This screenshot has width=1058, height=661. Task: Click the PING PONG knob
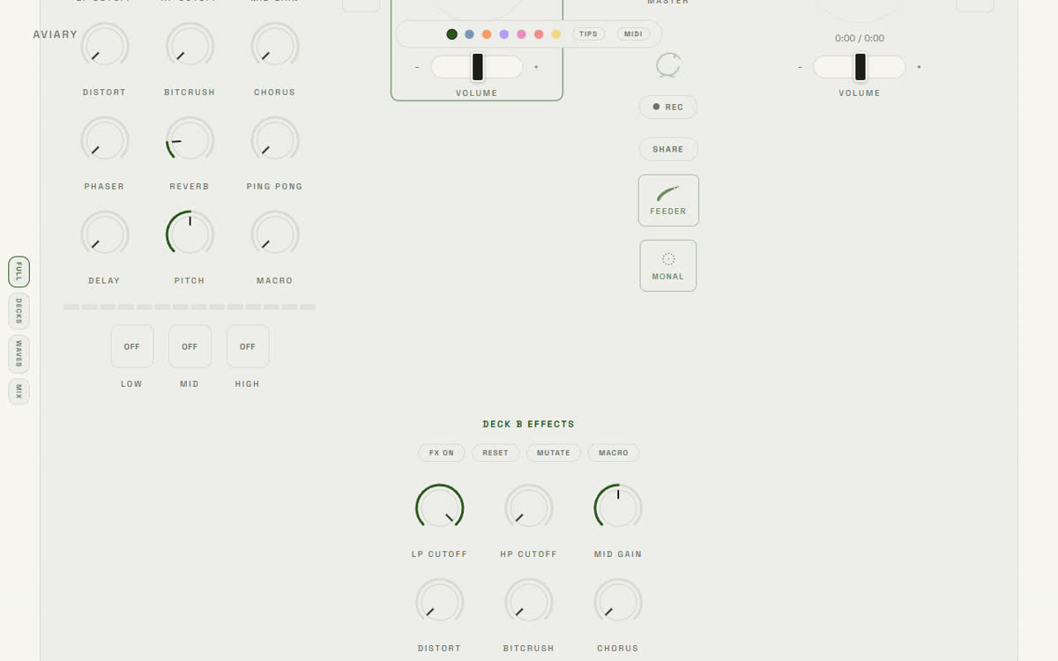[275, 140]
